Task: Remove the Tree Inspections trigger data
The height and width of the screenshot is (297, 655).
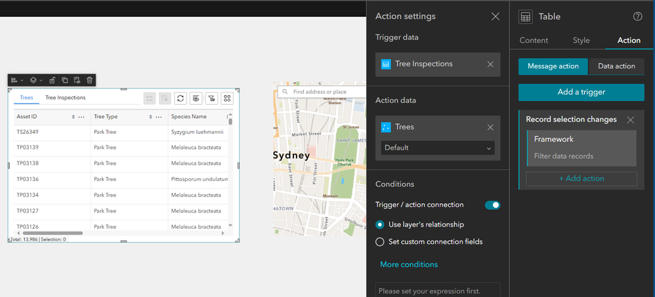Action: coord(490,64)
